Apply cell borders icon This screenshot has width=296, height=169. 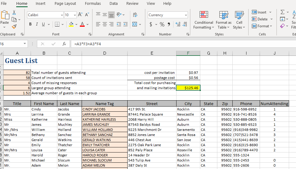[57, 24]
